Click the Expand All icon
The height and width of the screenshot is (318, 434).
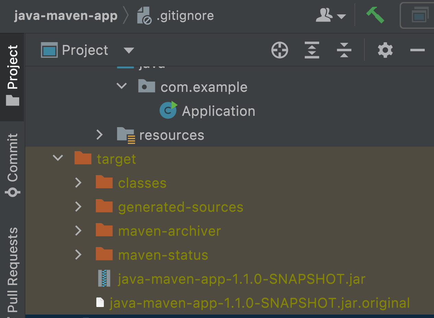coord(312,50)
